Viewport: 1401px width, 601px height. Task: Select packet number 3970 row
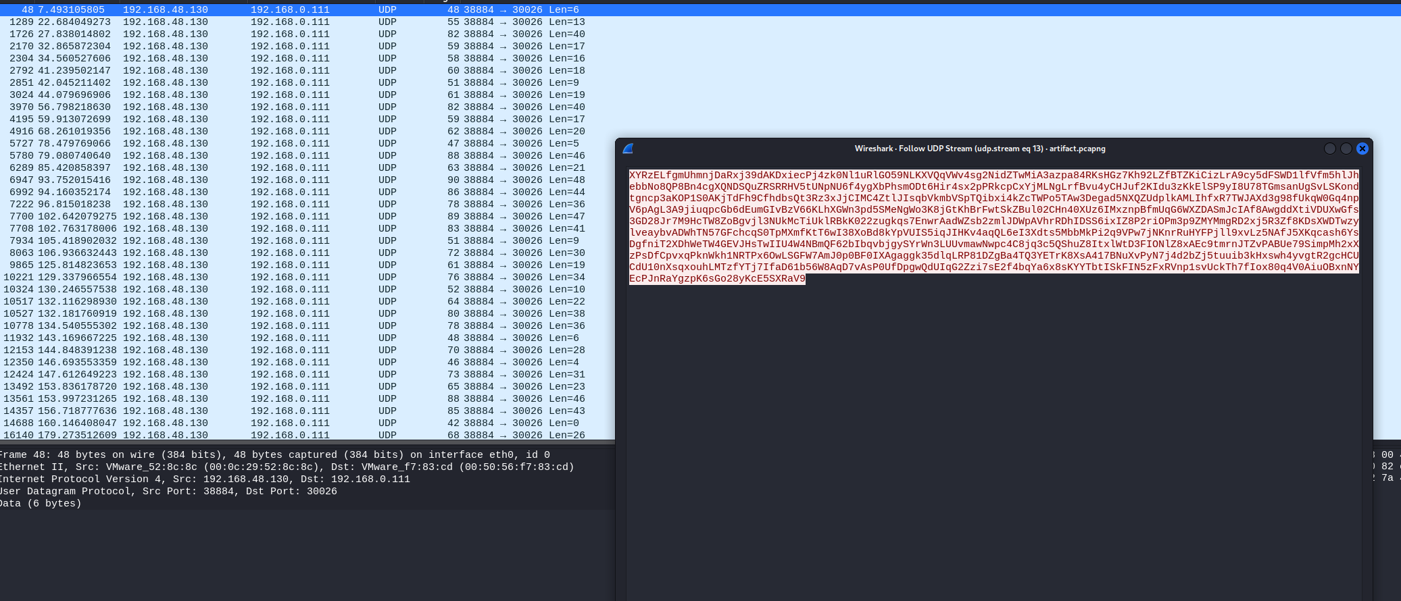700,107
